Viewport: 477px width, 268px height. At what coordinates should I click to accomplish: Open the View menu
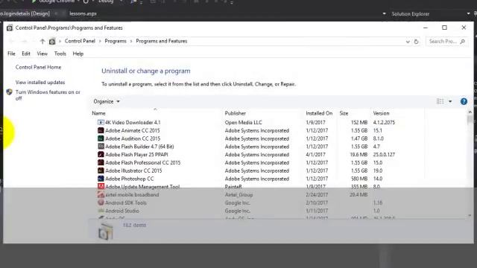42,54
